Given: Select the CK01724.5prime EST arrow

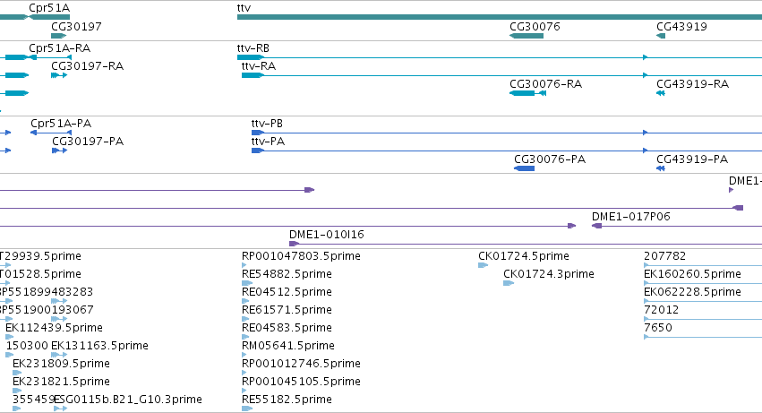Looking at the screenshot, I should (483, 265).
